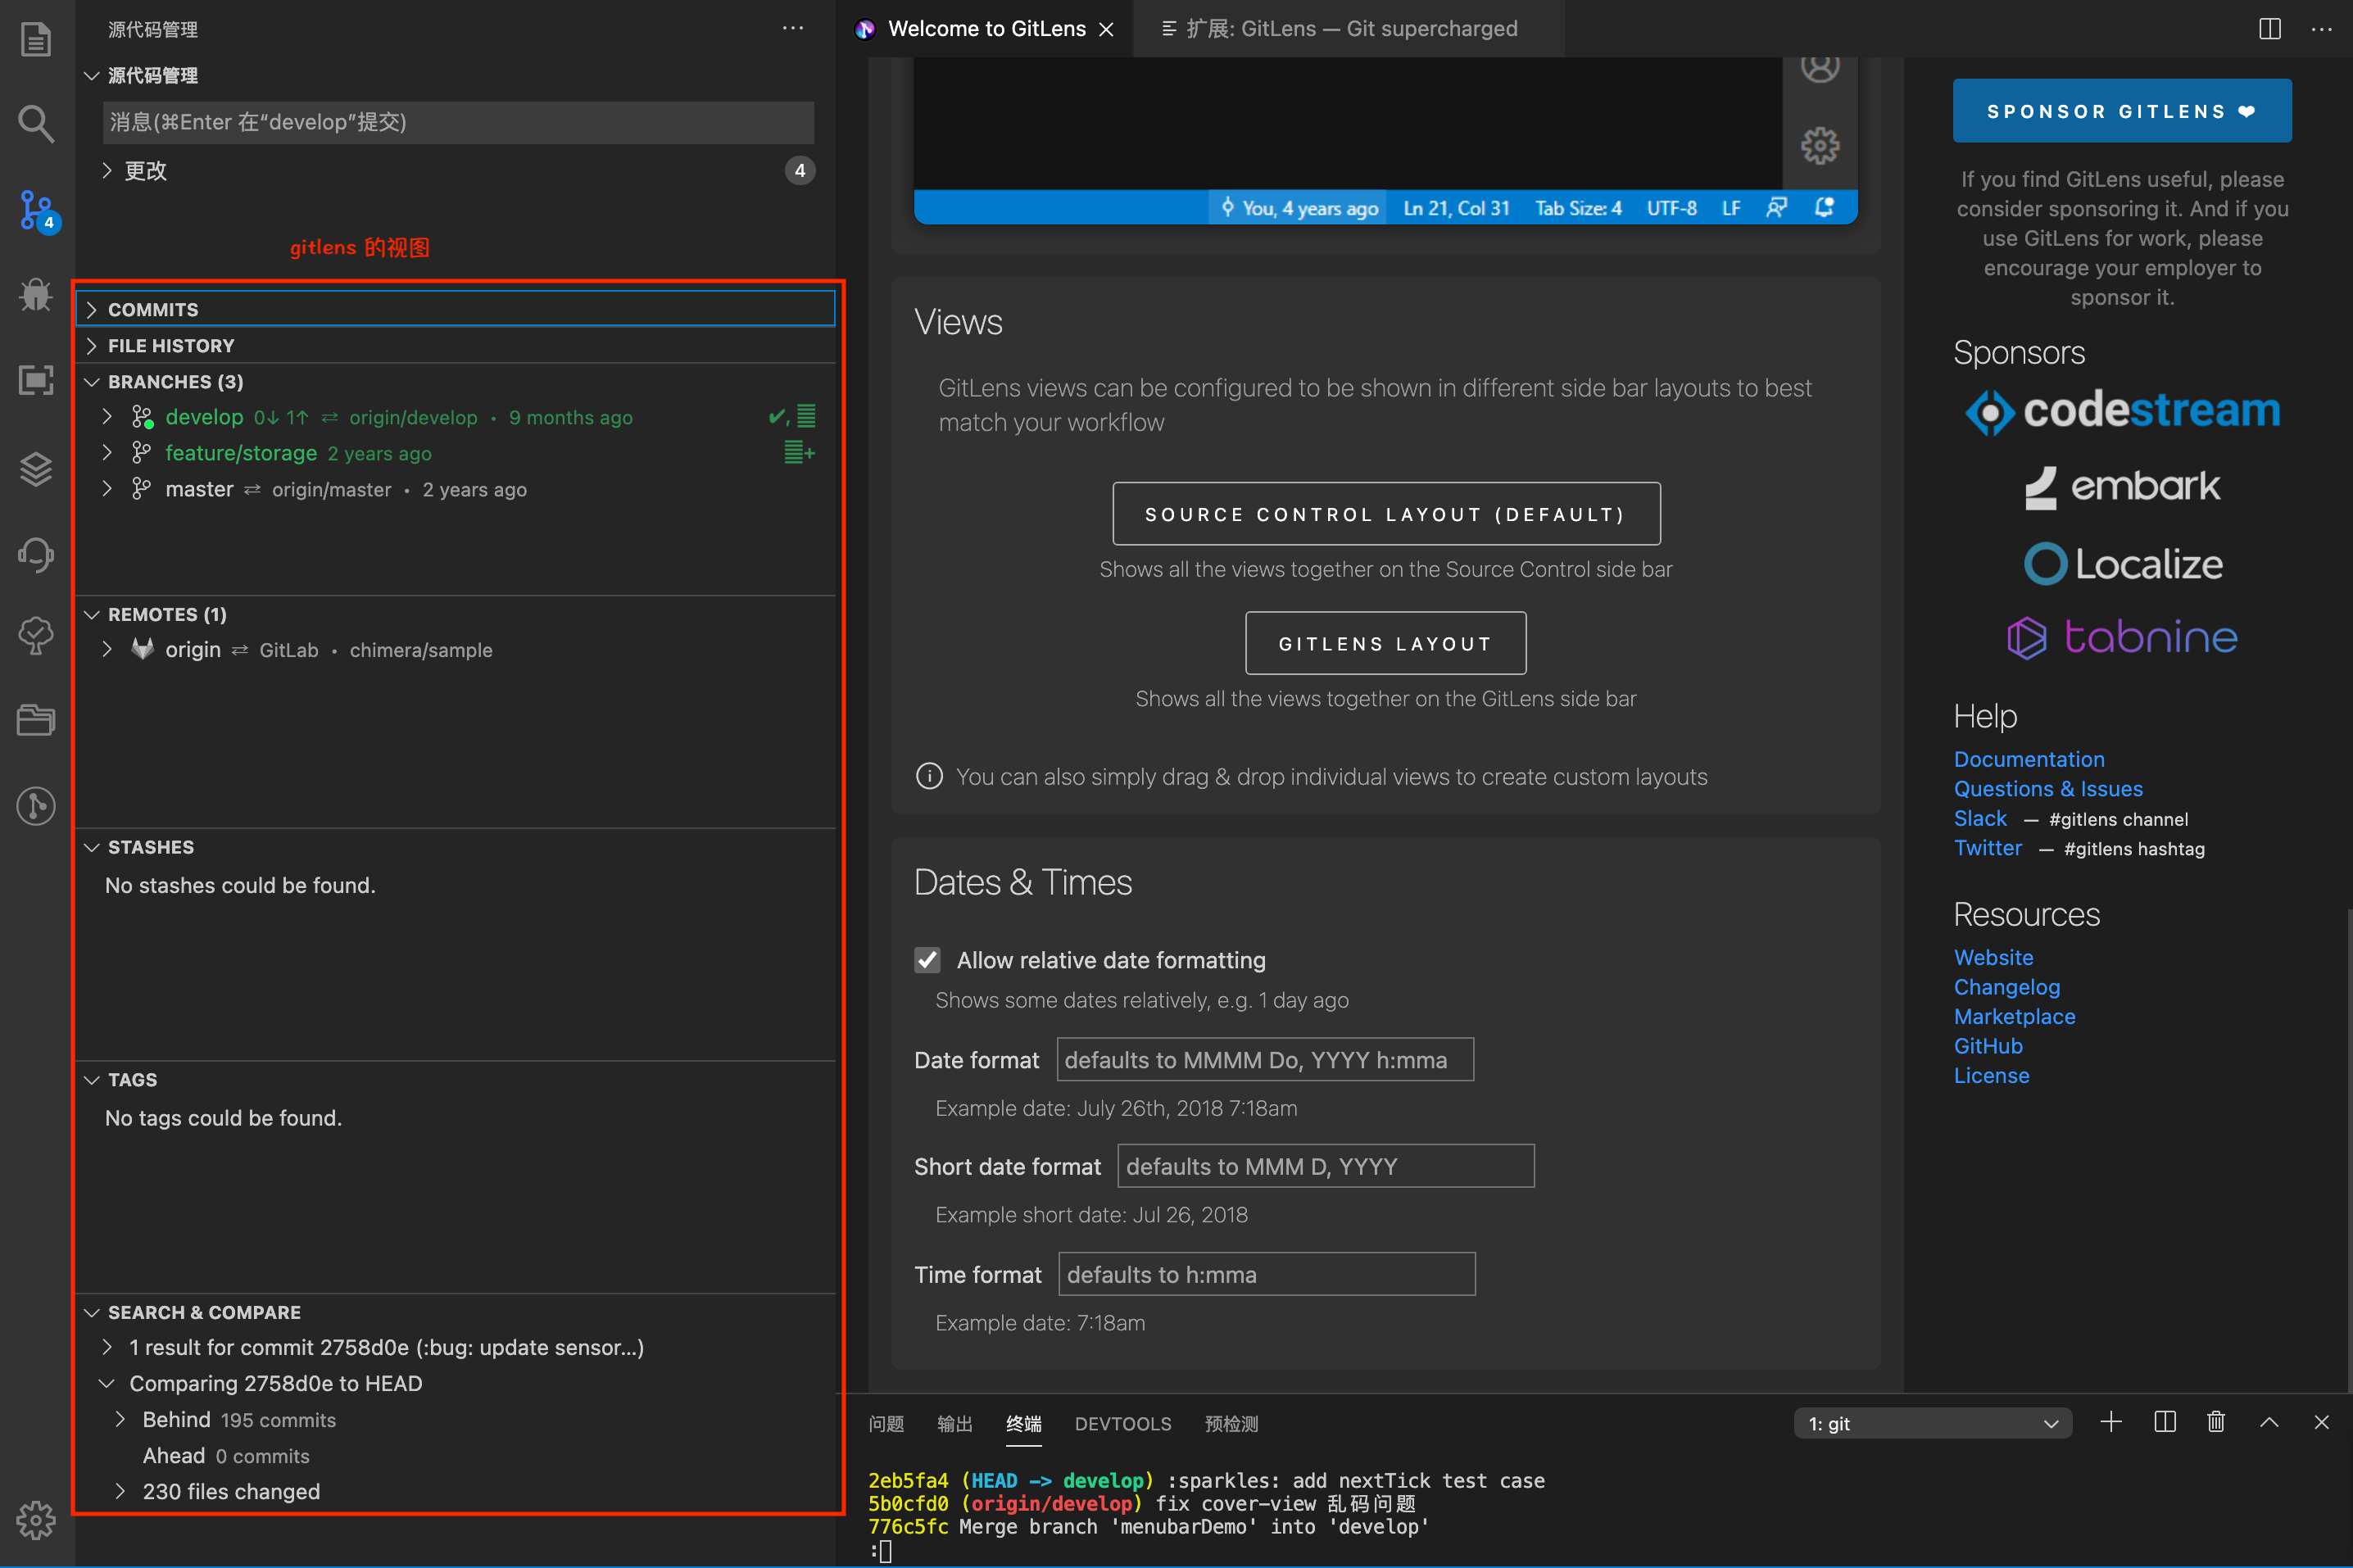Open the terminal selector dropdown '1: git'
2353x1568 pixels.
click(1932, 1423)
